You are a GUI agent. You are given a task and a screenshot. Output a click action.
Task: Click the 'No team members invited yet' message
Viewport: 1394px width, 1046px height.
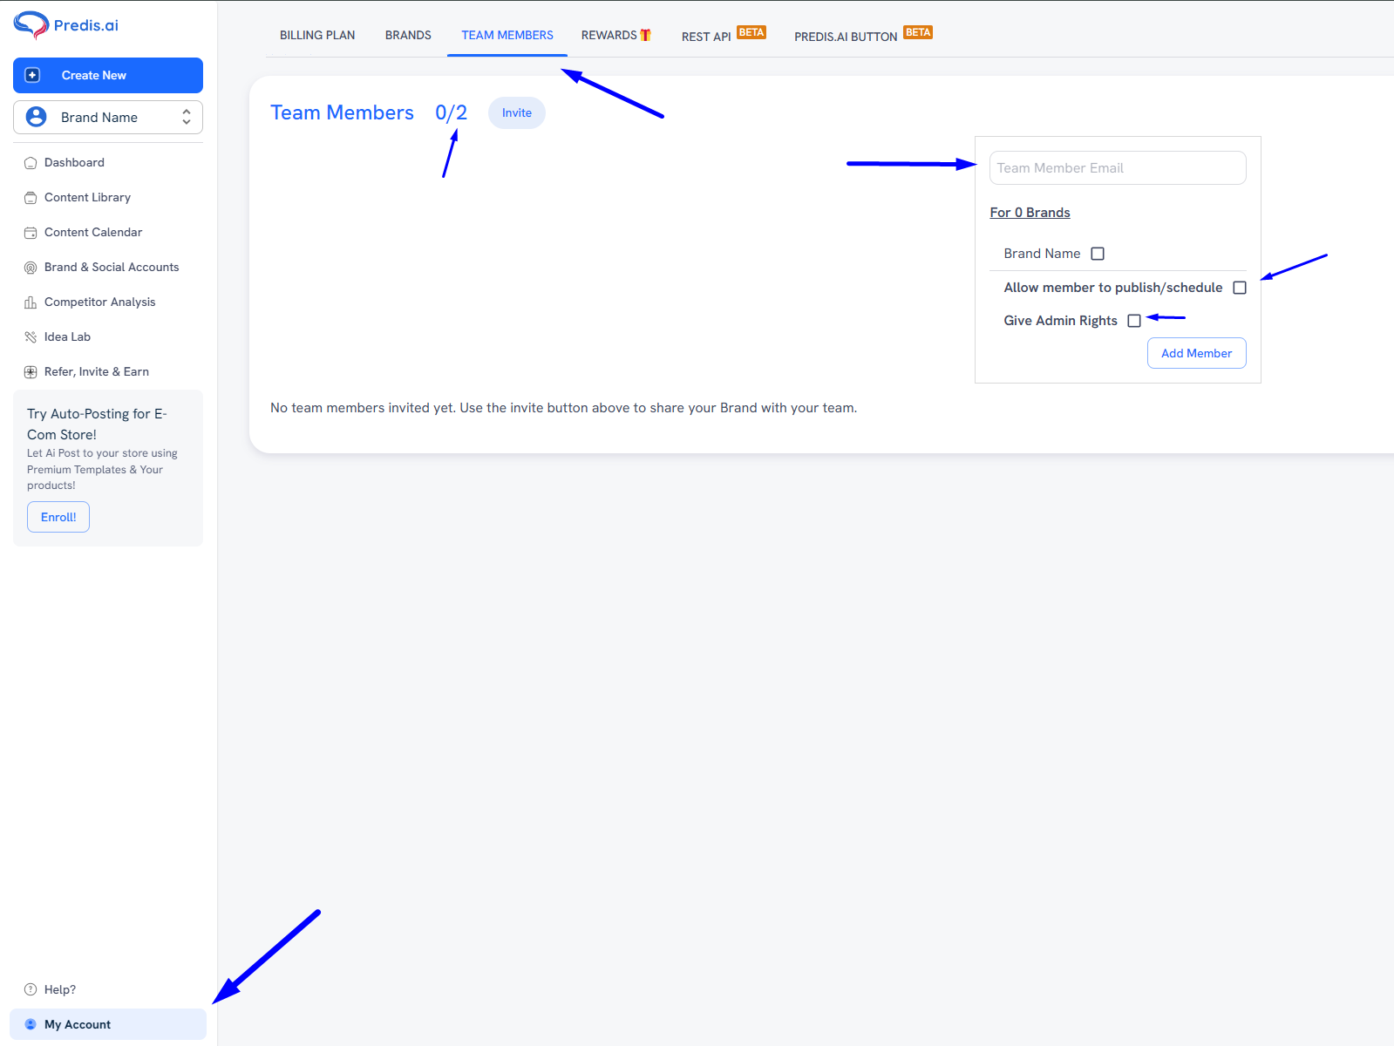coord(563,408)
